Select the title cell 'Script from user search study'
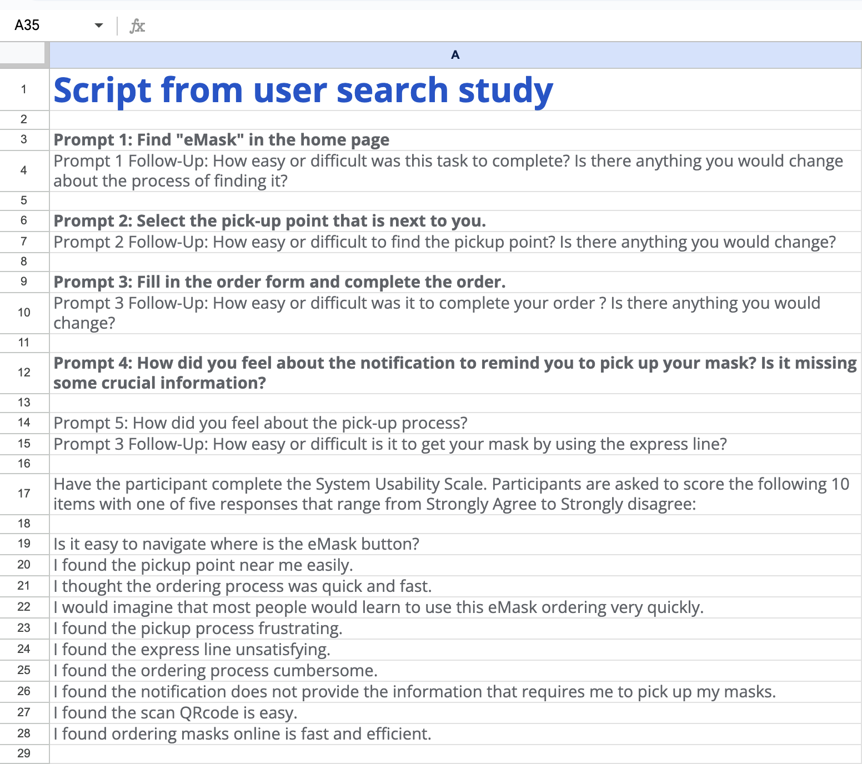 tap(455, 89)
